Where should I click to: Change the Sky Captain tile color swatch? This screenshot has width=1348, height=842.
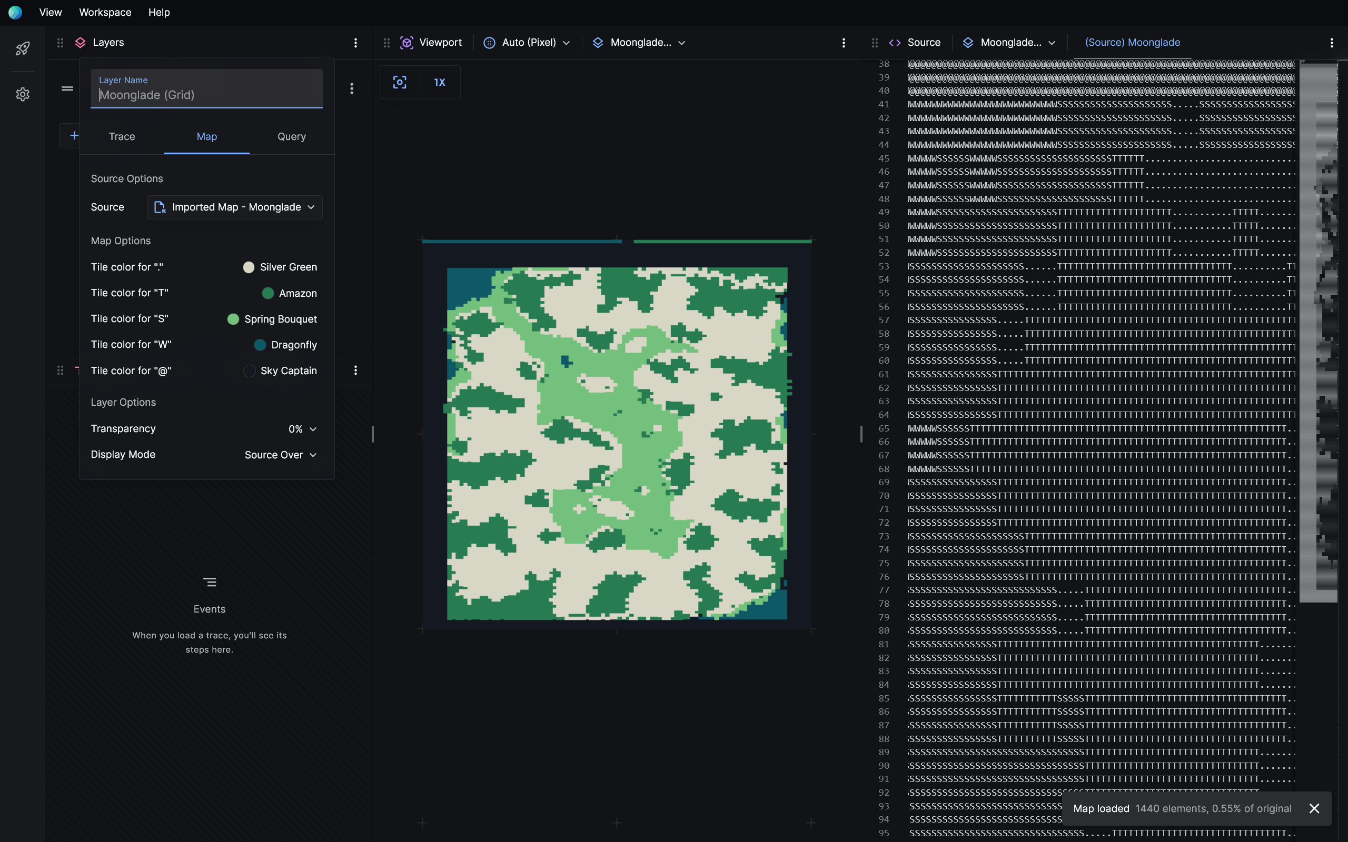[250, 371]
